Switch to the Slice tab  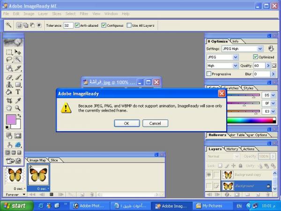(54, 160)
